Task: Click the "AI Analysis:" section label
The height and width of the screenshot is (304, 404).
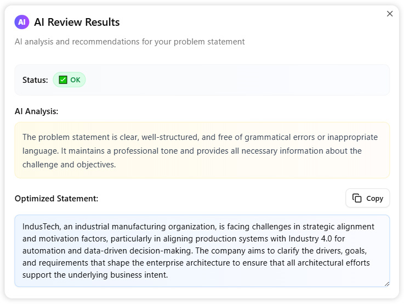Action: click(36, 111)
